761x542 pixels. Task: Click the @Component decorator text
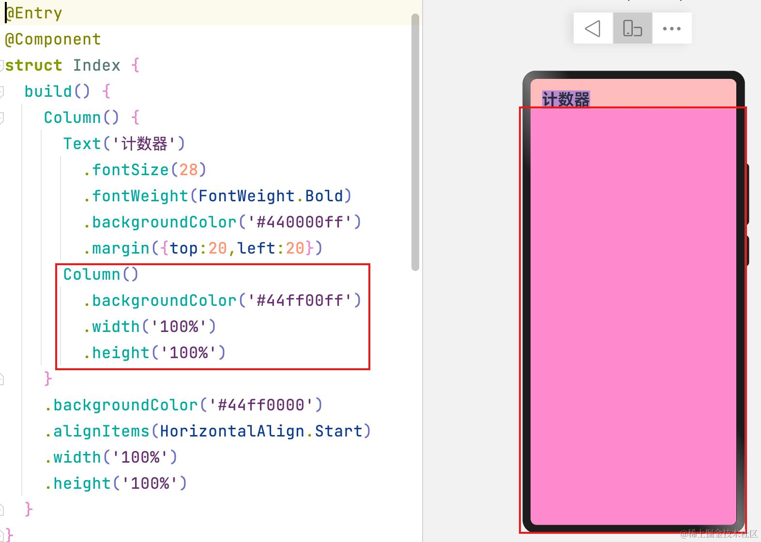tap(53, 39)
